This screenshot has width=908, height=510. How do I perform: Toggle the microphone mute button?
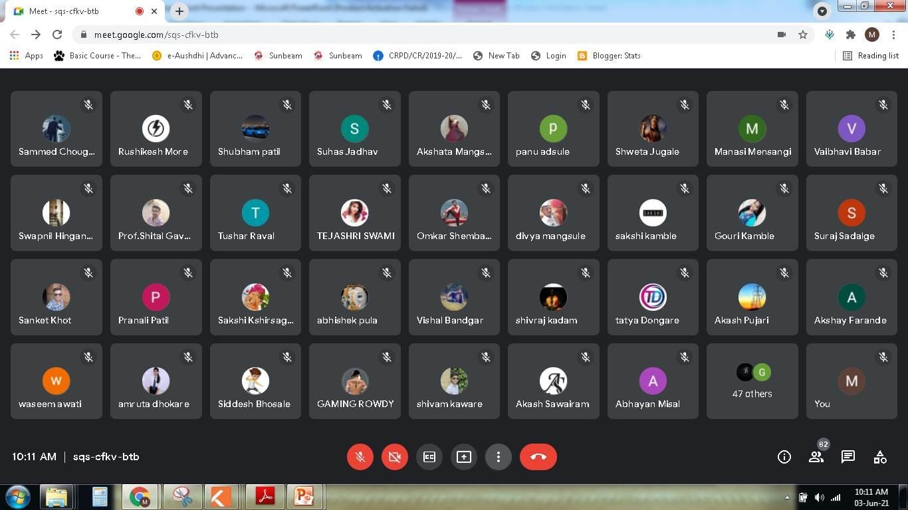point(360,457)
